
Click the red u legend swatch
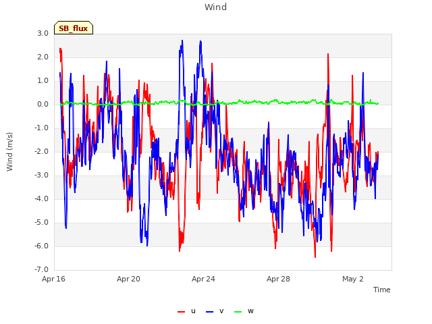point(181,312)
